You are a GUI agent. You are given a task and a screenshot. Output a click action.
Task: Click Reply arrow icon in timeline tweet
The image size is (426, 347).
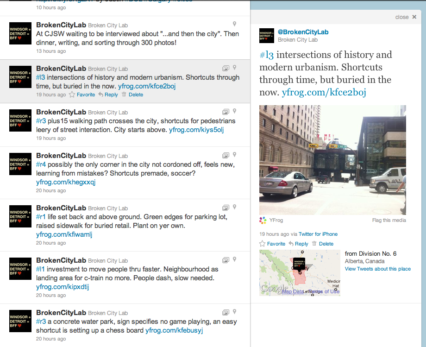click(100, 95)
